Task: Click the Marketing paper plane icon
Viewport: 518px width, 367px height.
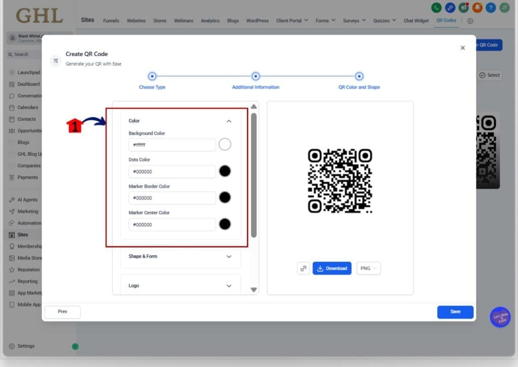Action: [12, 211]
